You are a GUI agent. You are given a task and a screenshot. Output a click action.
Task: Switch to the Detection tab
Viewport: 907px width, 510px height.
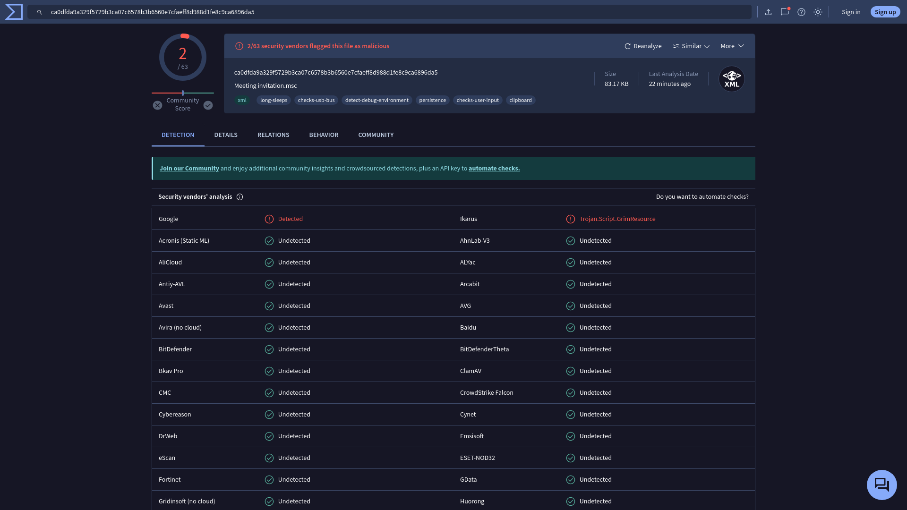point(178,135)
